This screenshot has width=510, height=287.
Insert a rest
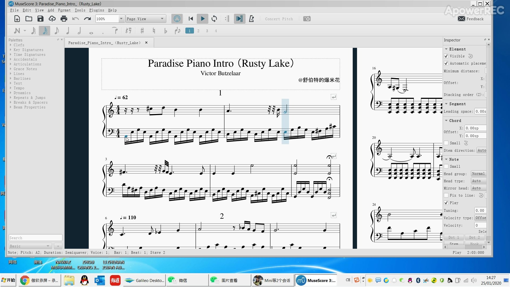point(129,31)
